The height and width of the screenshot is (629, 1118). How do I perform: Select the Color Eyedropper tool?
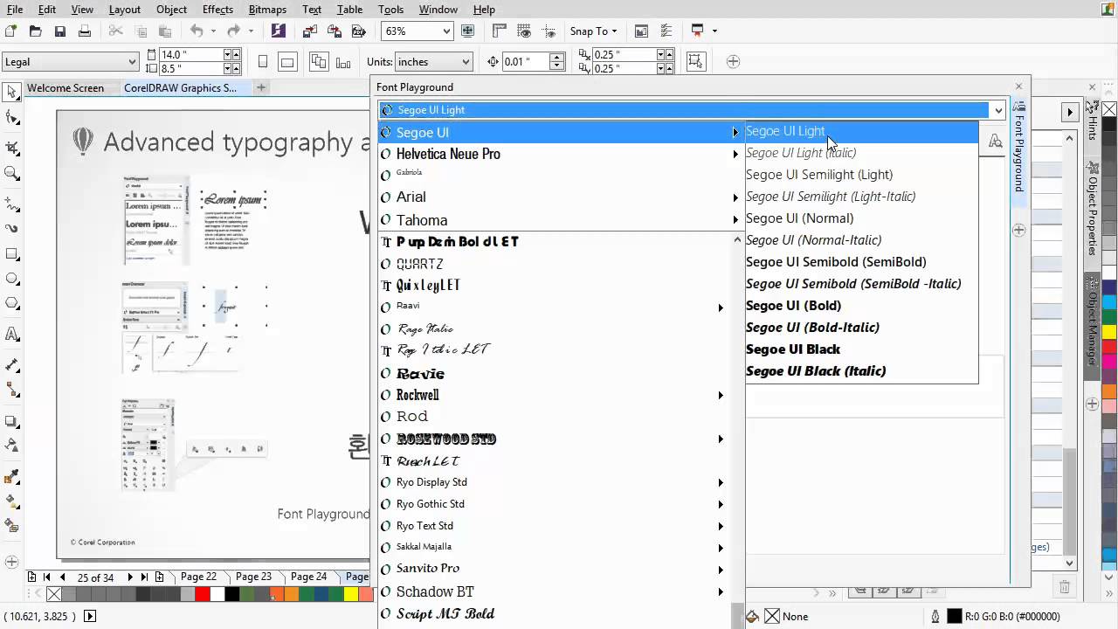(12, 477)
